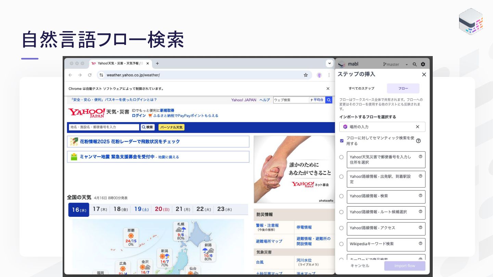Select forecast day 17(木) tab
The height and width of the screenshot is (277, 493).
(x=100, y=209)
